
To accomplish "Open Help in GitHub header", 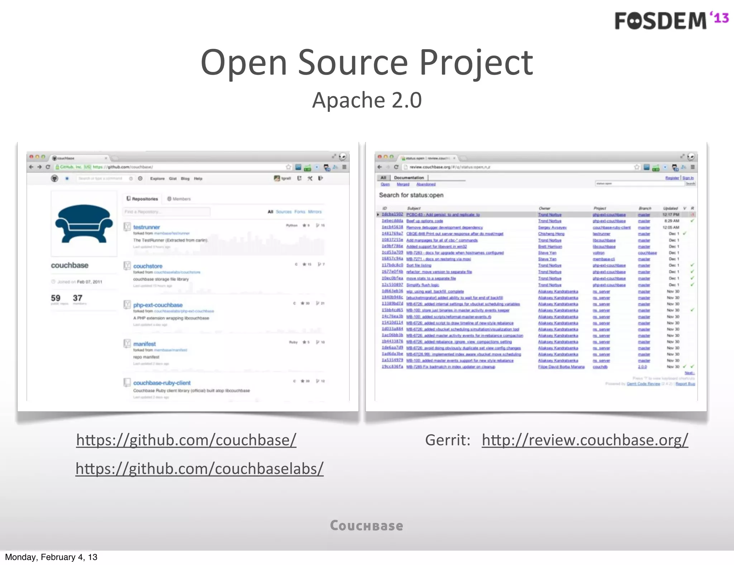I will pyautogui.click(x=198, y=179).
